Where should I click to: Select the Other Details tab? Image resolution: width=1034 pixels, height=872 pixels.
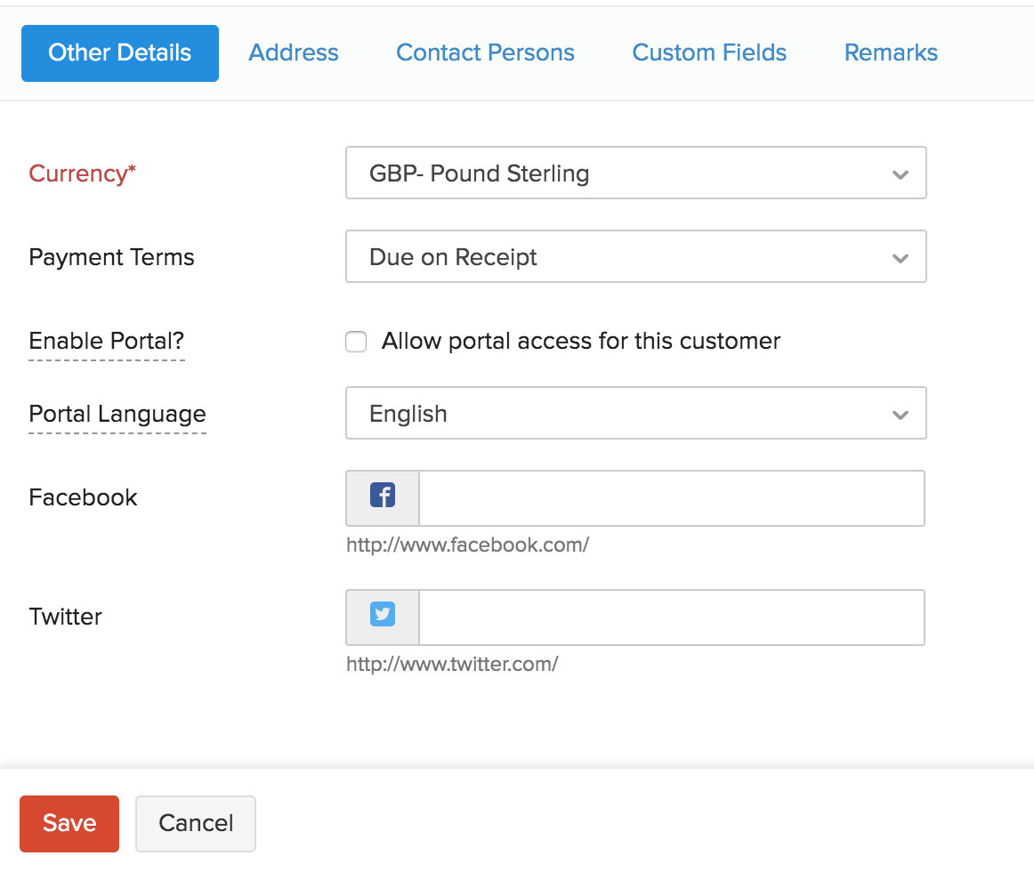[x=120, y=53]
